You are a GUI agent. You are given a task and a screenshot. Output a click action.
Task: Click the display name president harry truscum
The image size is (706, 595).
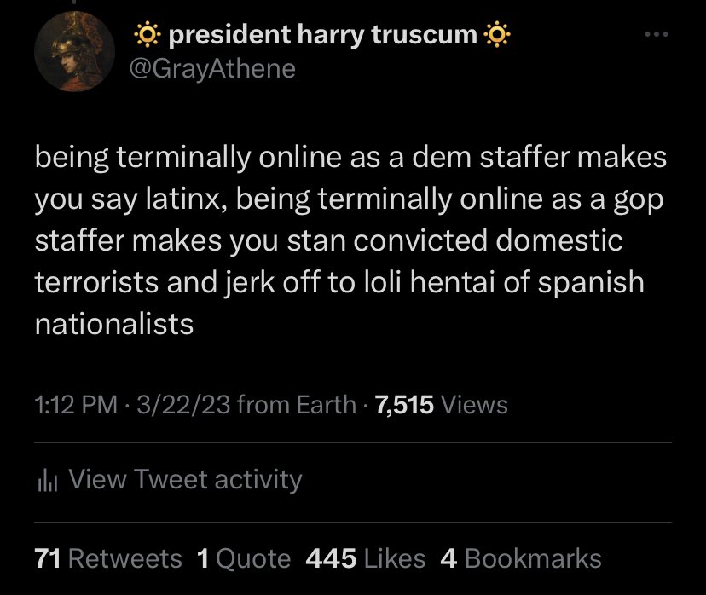click(322, 33)
